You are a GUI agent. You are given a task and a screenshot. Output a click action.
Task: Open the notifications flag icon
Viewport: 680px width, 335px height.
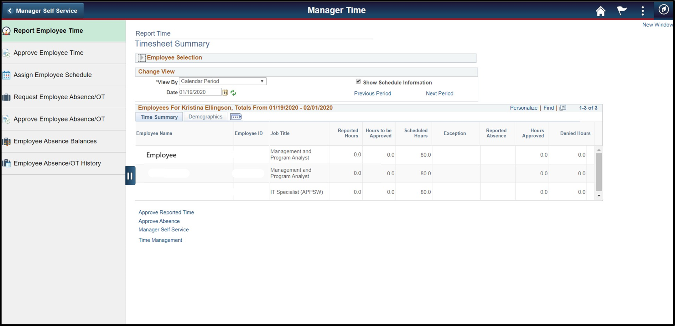[621, 11]
